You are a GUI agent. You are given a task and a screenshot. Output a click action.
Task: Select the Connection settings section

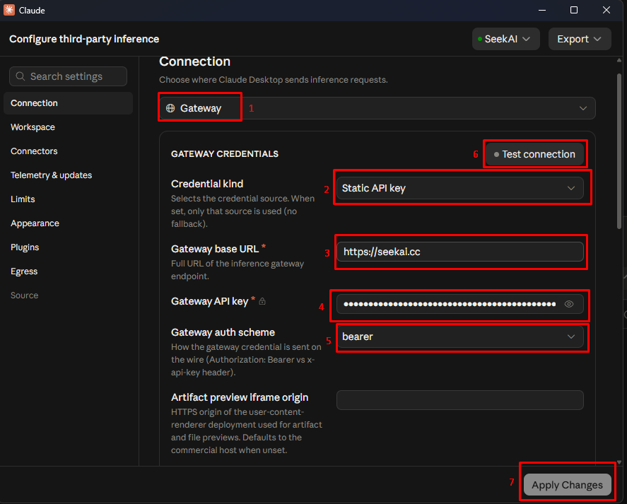(x=68, y=103)
